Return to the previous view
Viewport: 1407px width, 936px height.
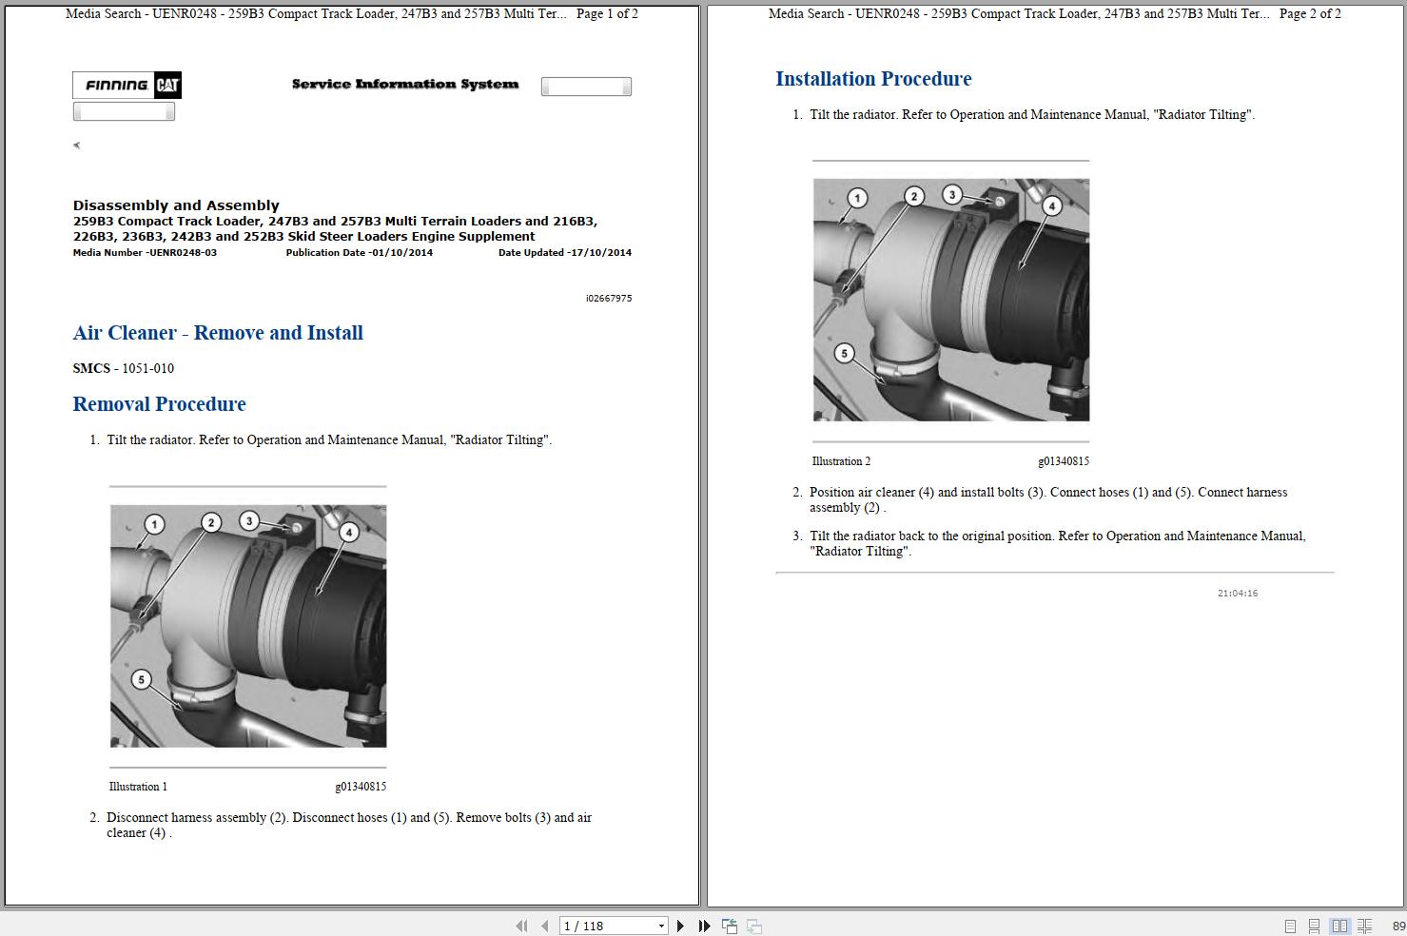pyautogui.click(x=729, y=926)
